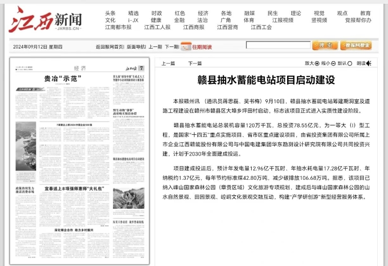Click the 江西新闻 logo
The width and height of the screenshot is (388, 266).
click(46, 20)
